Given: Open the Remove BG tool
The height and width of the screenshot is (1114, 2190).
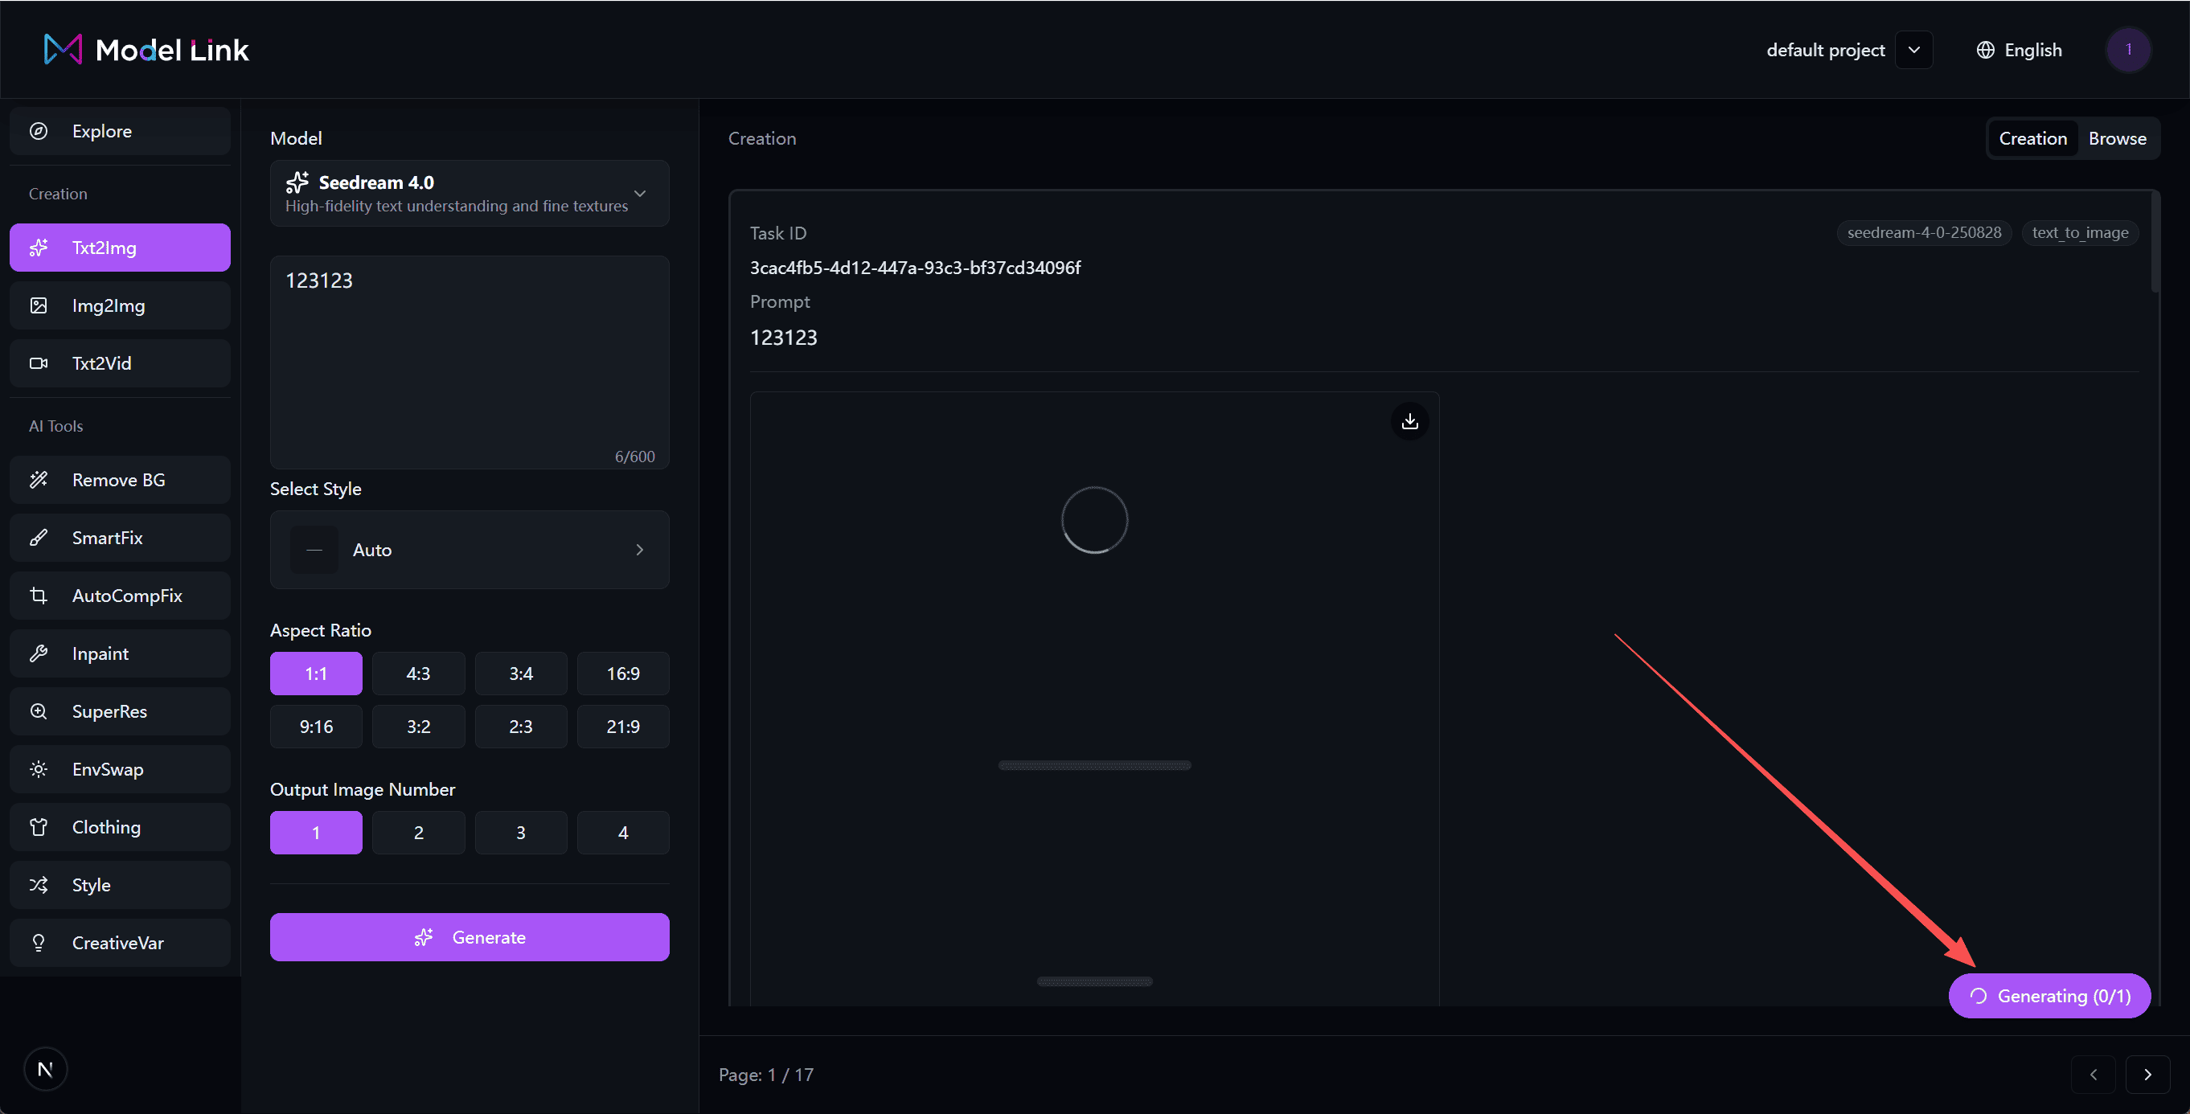Looking at the screenshot, I should pyautogui.click(x=119, y=479).
